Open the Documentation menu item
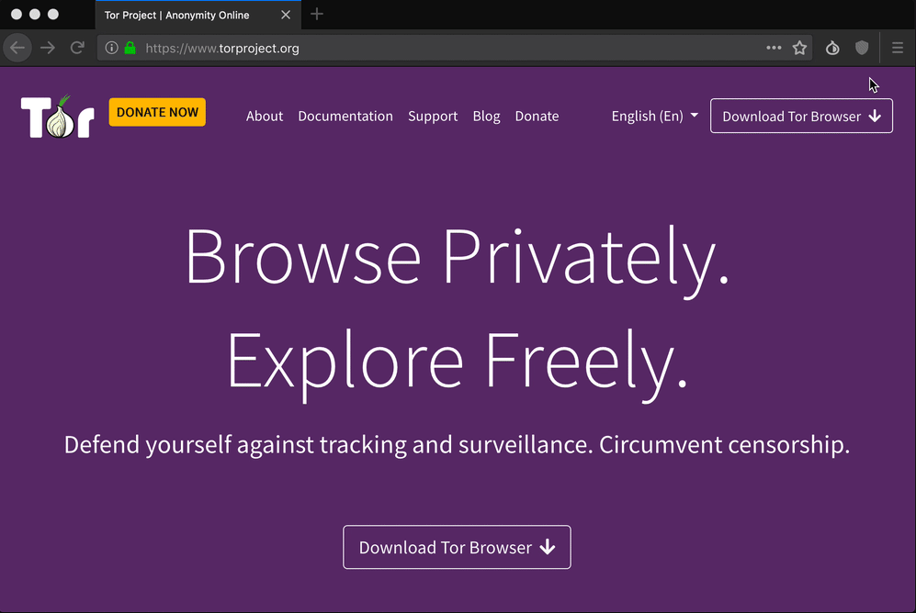Viewport: 916px width, 613px height. [x=345, y=116]
